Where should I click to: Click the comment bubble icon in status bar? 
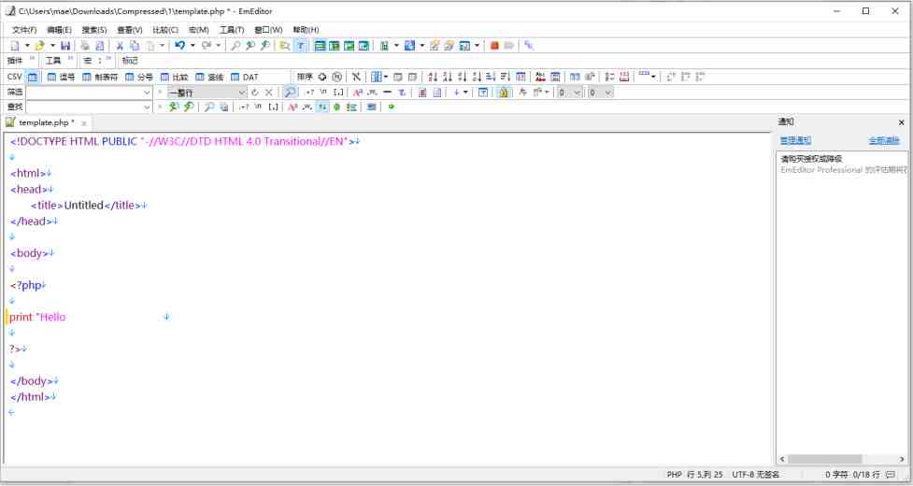891,475
